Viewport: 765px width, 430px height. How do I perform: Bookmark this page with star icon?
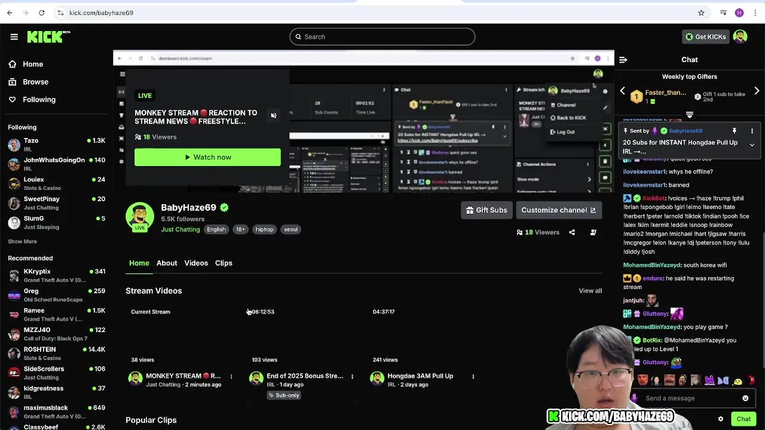pos(701,13)
